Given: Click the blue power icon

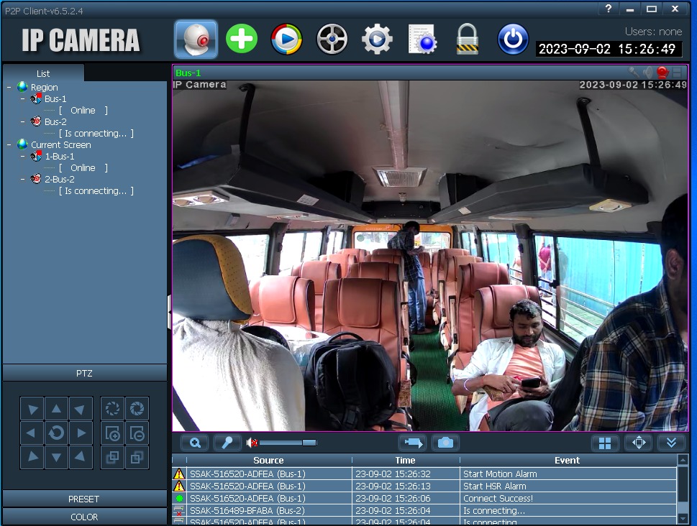Looking at the screenshot, I should point(513,39).
